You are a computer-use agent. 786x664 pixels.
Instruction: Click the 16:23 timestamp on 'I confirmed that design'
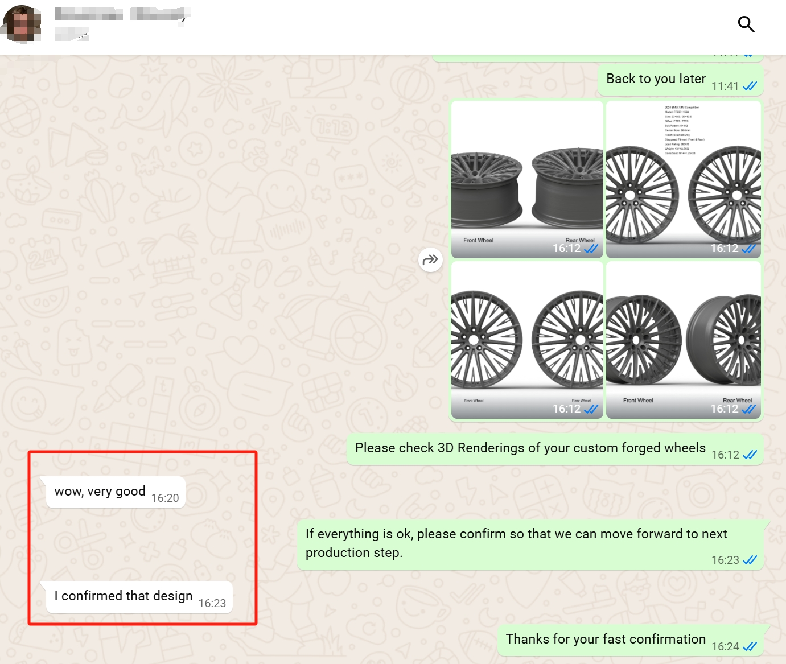tap(212, 603)
